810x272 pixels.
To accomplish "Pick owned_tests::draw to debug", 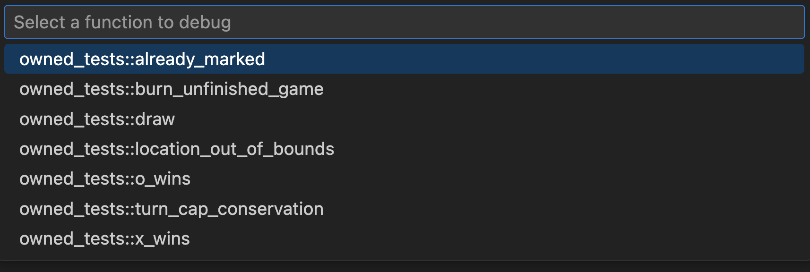I will (x=97, y=119).
